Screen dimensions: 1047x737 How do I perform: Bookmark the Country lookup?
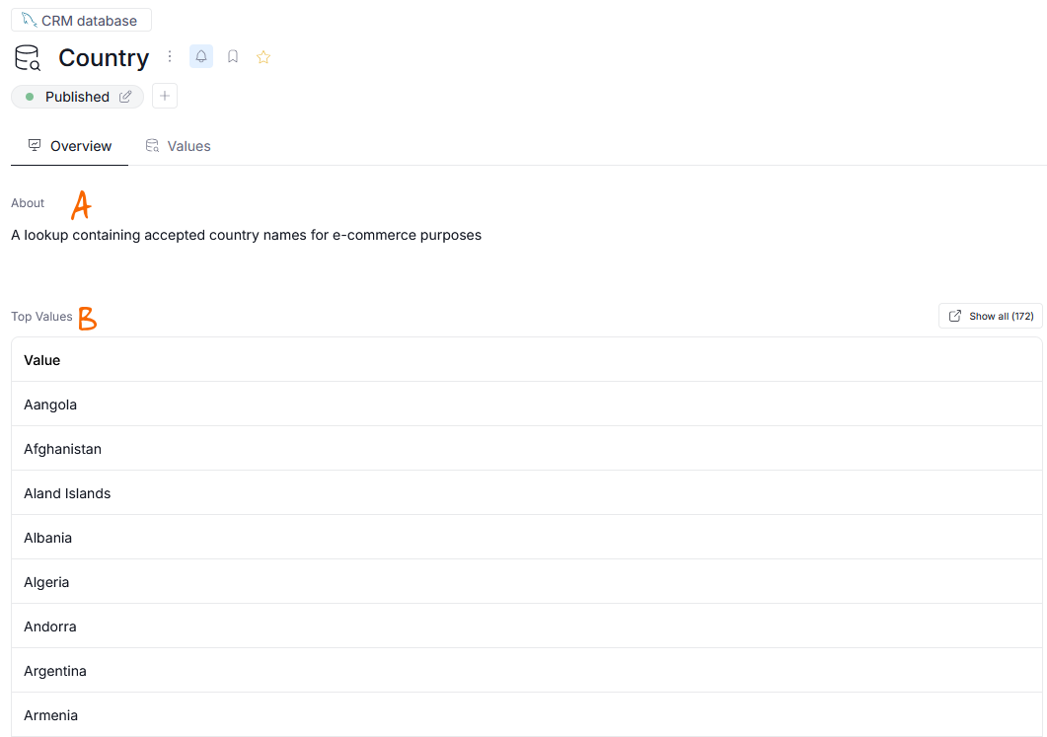(233, 56)
